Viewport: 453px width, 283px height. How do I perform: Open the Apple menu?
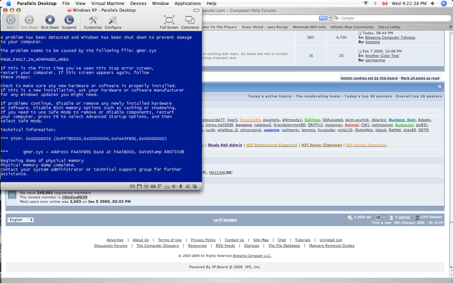point(8,4)
